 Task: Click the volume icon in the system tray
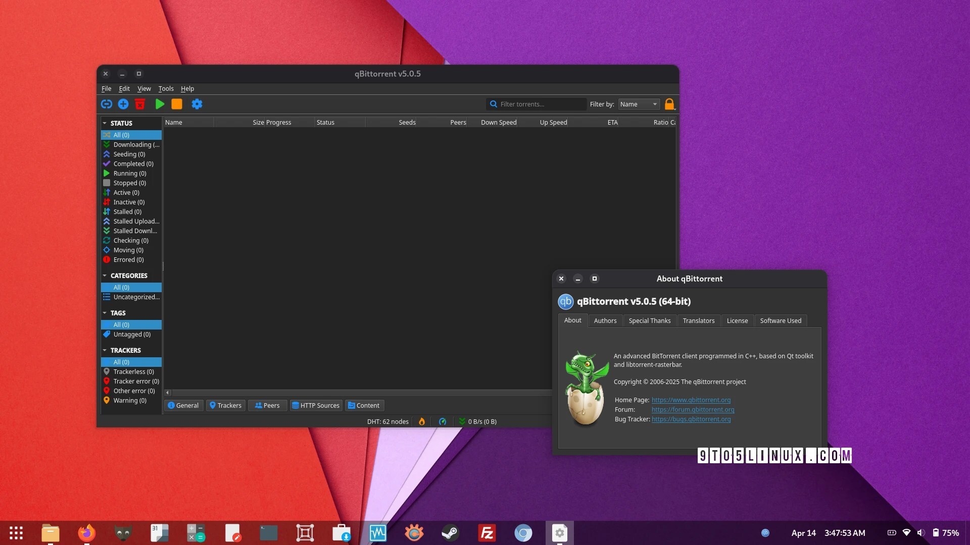(x=921, y=533)
